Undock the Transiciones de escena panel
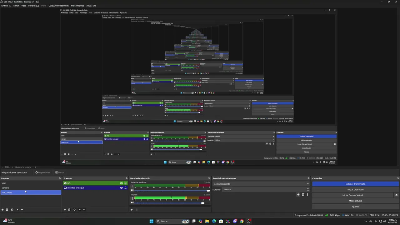 point(308,178)
